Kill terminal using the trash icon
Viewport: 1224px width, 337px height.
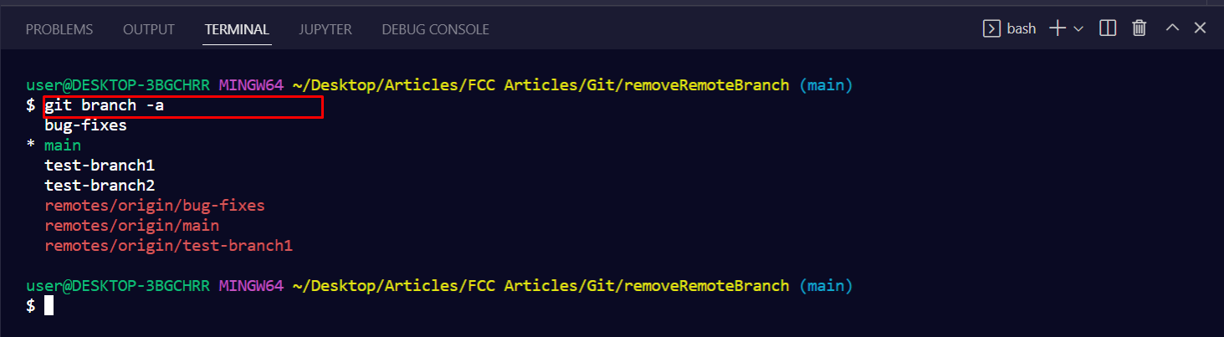(x=1139, y=28)
